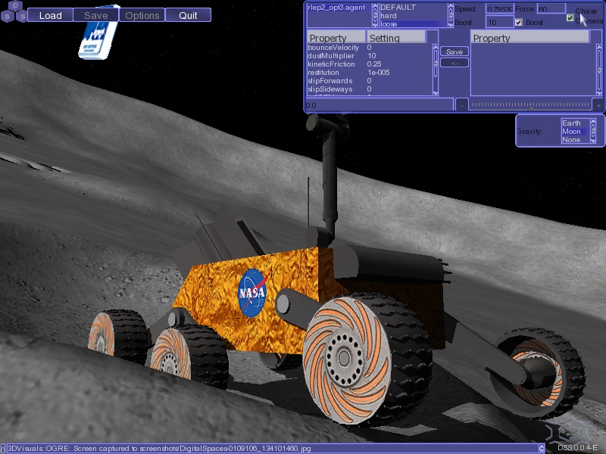Viewport: 606px width, 454px height.
Task: Quit the simulator via Quit button
Action: [x=188, y=15]
